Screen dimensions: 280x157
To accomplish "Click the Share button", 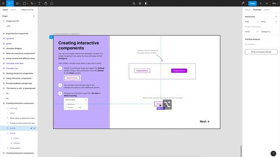I will (x=252, y=3).
